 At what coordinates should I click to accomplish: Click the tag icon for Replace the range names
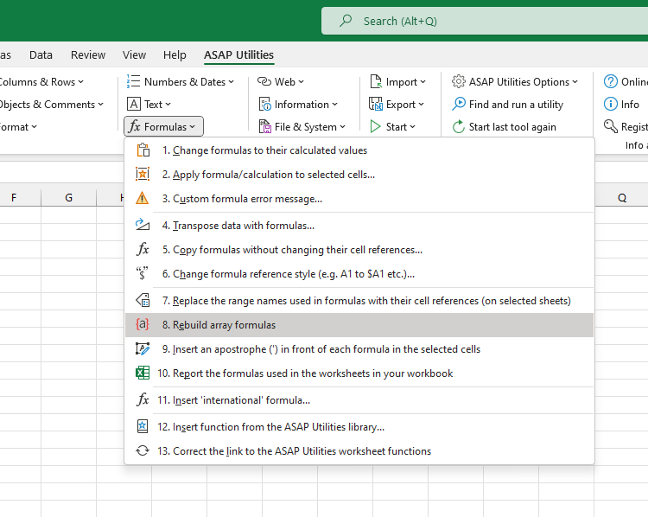pos(143,300)
